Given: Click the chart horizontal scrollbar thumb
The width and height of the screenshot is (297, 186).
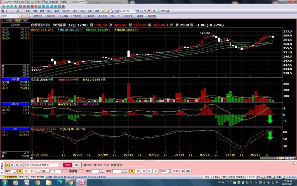Looking at the screenshot, I should tap(268, 158).
